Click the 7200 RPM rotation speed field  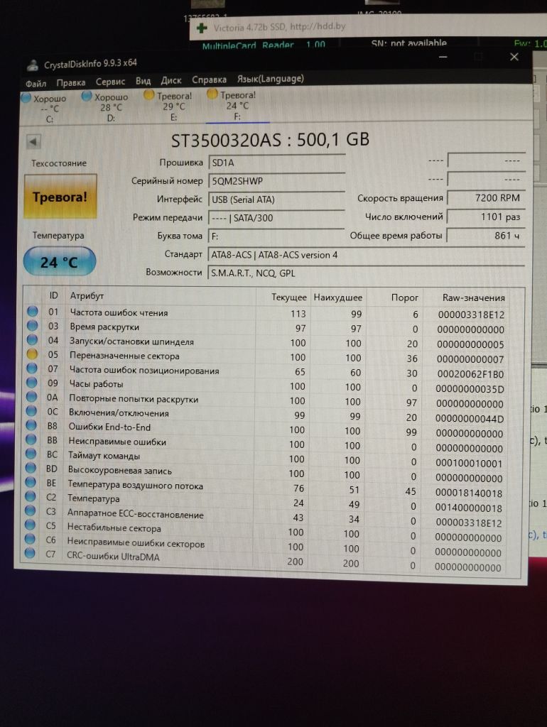click(486, 198)
